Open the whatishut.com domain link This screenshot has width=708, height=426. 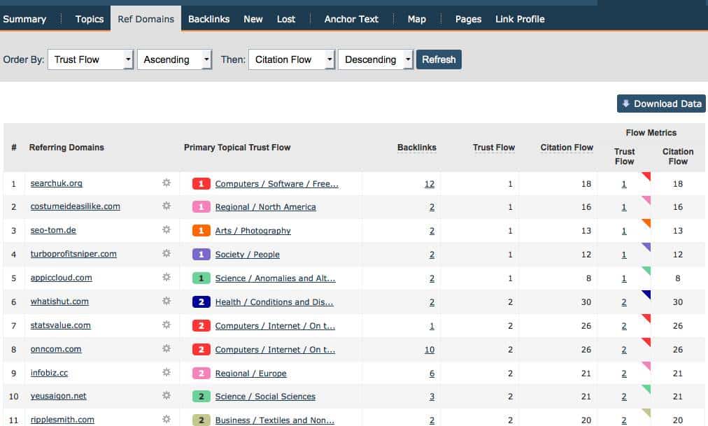click(x=59, y=301)
